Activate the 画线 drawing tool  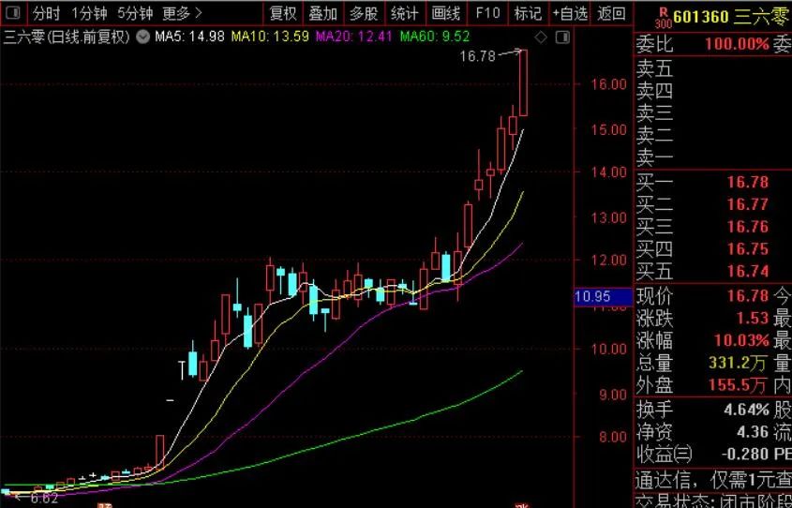(x=445, y=13)
